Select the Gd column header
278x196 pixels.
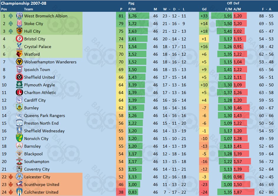[x=204, y=9]
